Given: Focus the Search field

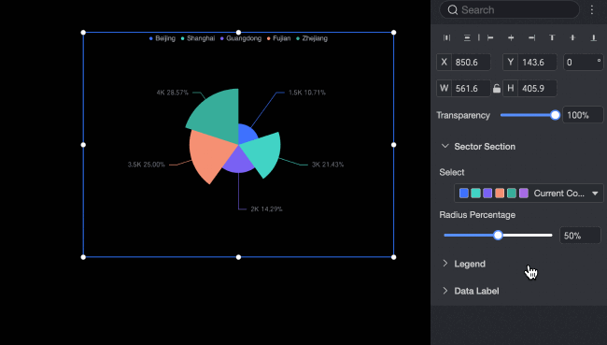Looking at the screenshot, I should tap(510, 9).
